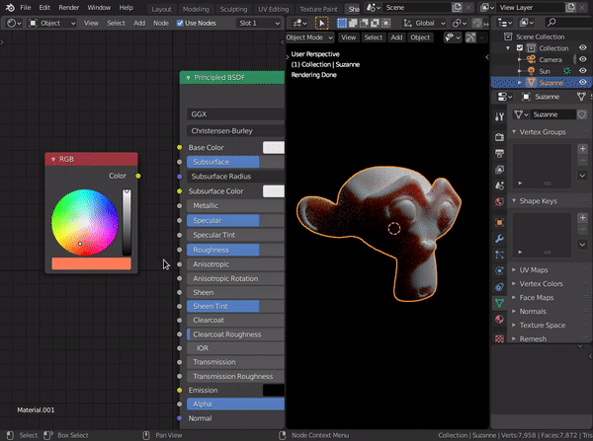Uncheck the Use Nodes checkbox
Image resolution: width=593 pixels, height=441 pixels.
pos(180,23)
